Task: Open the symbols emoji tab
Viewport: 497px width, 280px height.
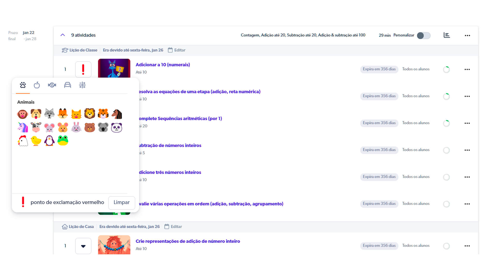Action: (x=82, y=85)
